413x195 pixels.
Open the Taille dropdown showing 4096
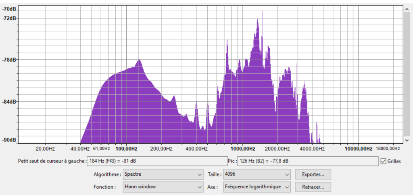coord(257,174)
